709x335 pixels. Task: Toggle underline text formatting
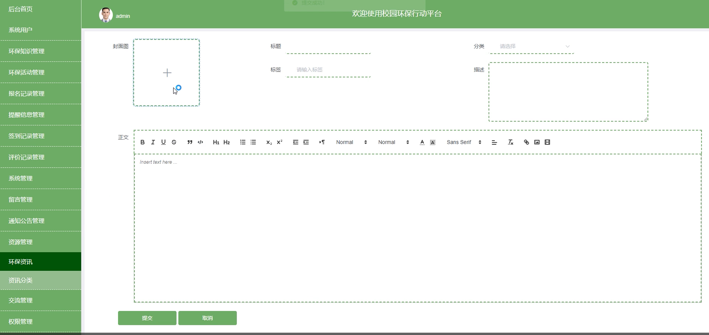[163, 142]
